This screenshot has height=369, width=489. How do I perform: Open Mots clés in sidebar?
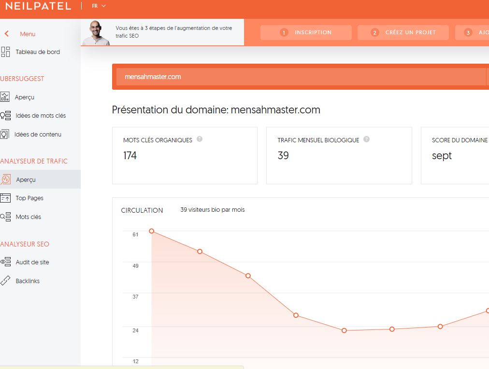tap(29, 217)
